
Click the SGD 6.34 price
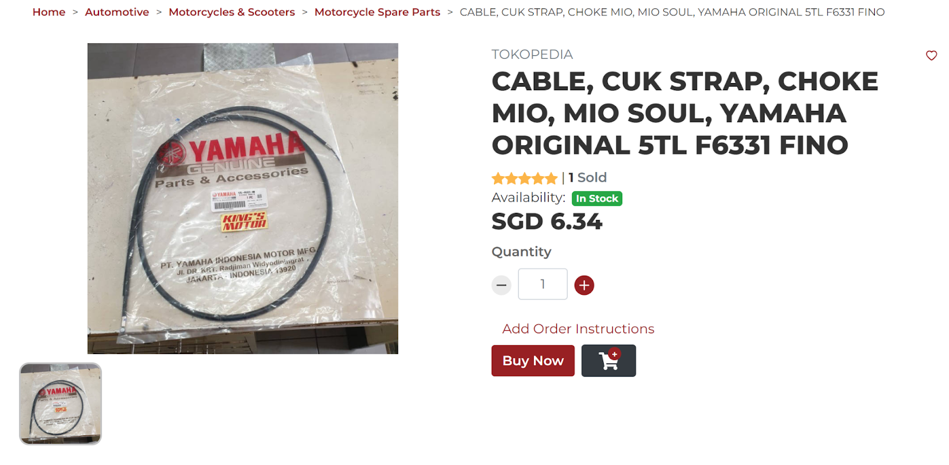tap(547, 222)
